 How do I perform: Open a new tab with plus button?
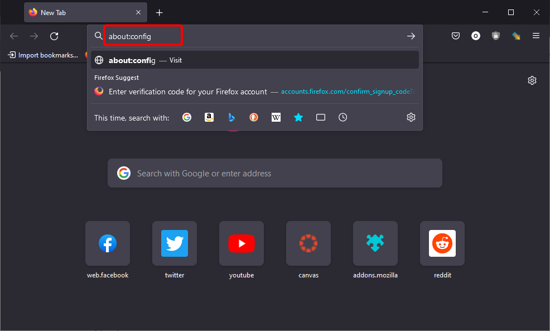point(159,13)
